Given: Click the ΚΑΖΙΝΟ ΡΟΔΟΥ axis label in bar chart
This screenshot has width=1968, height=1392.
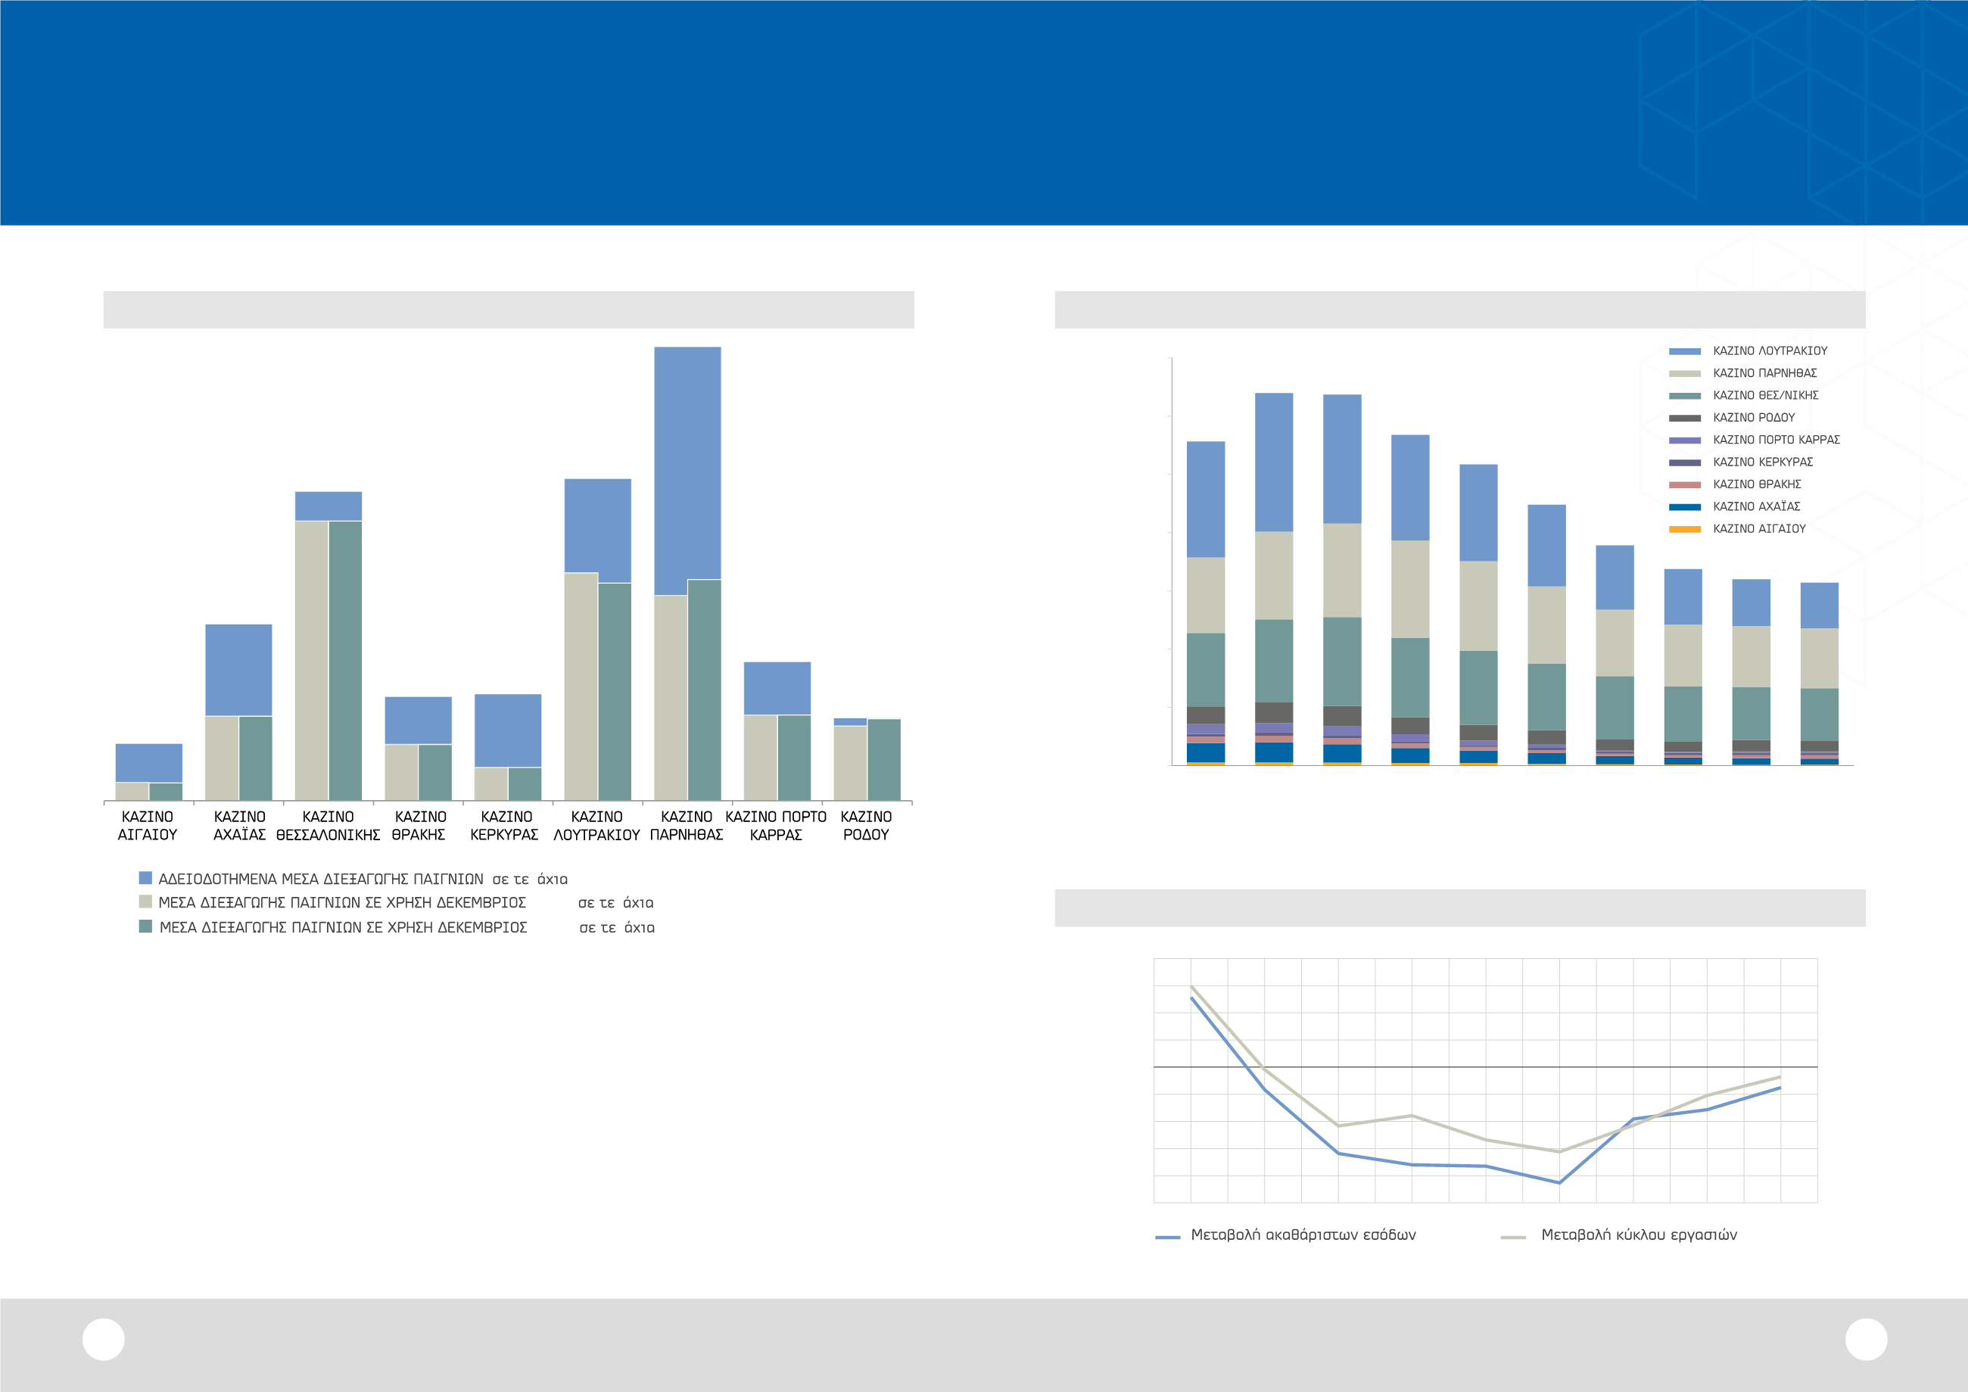Looking at the screenshot, I should point(866,827).
